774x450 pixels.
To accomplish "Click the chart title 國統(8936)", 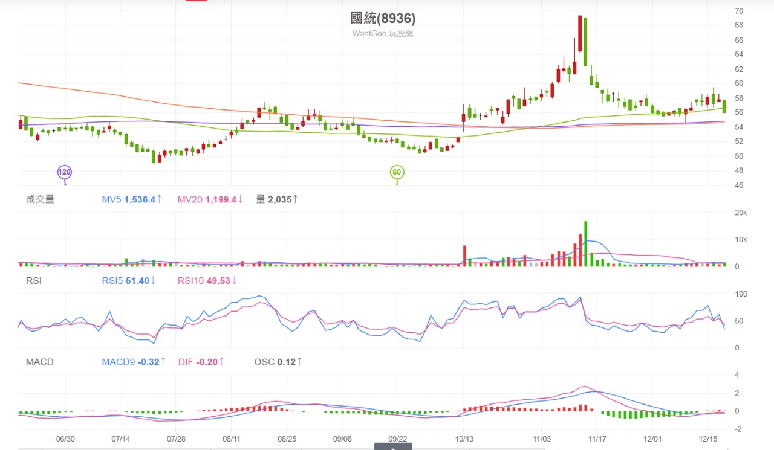I will pyautogui.click(x=383, y=19).
